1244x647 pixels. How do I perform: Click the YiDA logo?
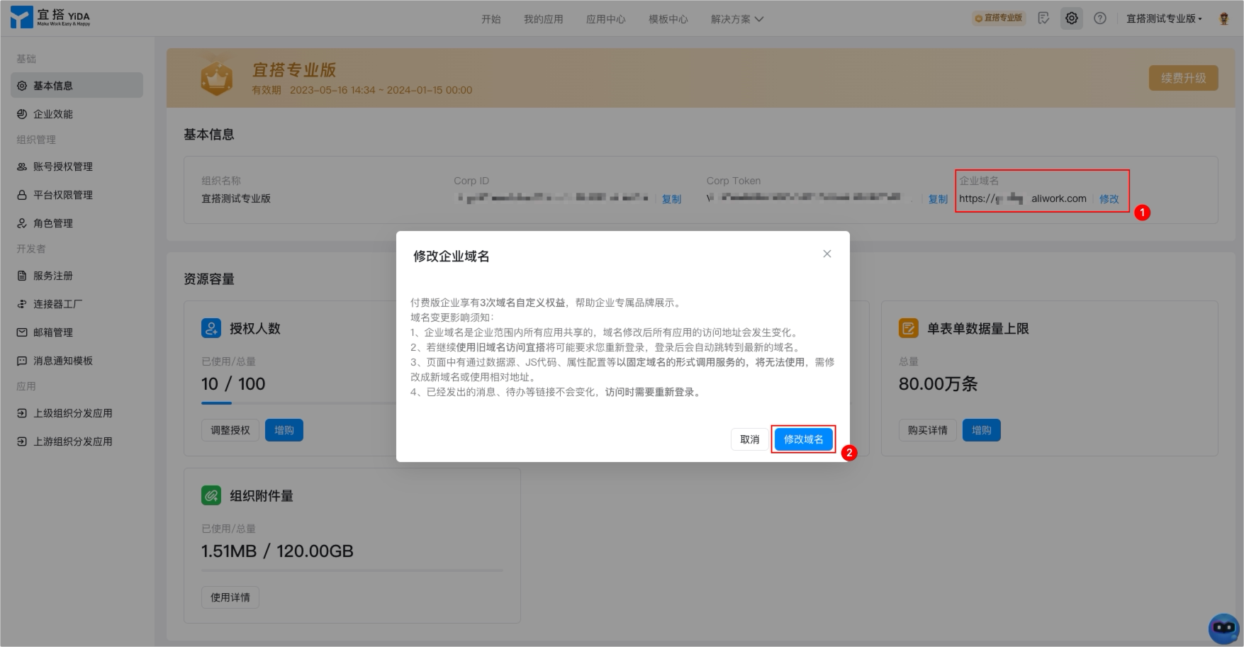point(51,18)
